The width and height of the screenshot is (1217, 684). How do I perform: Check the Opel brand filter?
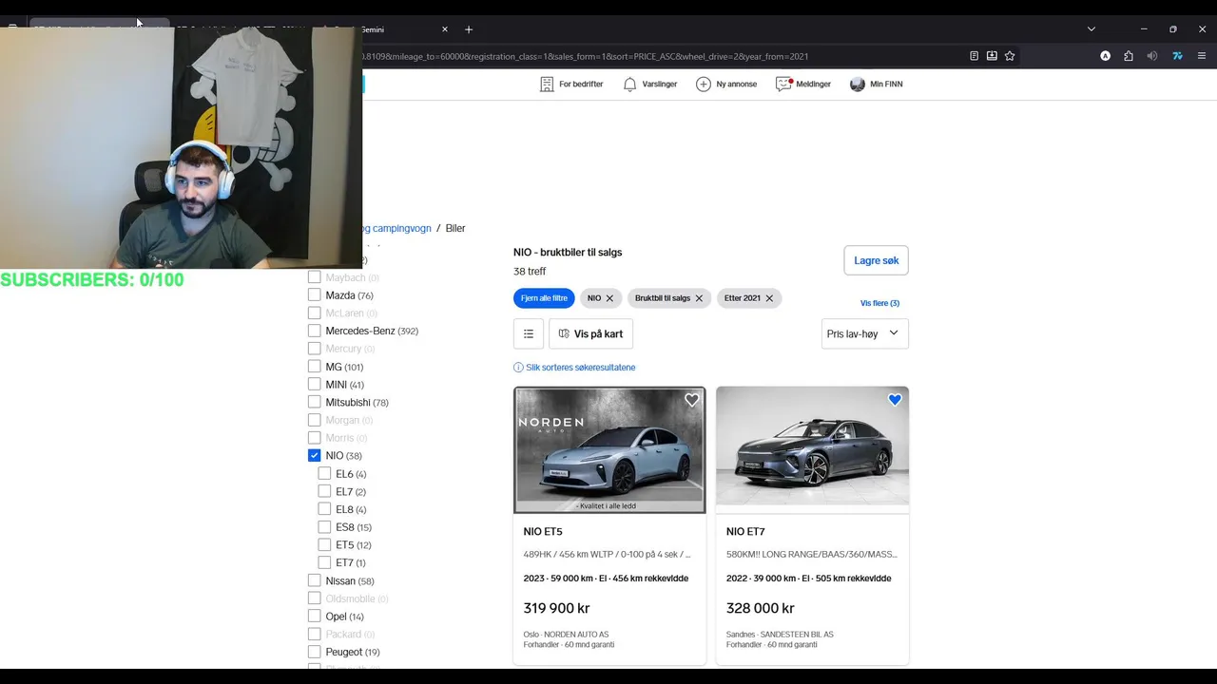pos(314,617)
